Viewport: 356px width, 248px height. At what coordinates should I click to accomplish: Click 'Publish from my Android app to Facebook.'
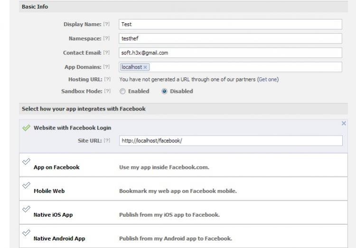pyautogui.click(x=176, y=239)
